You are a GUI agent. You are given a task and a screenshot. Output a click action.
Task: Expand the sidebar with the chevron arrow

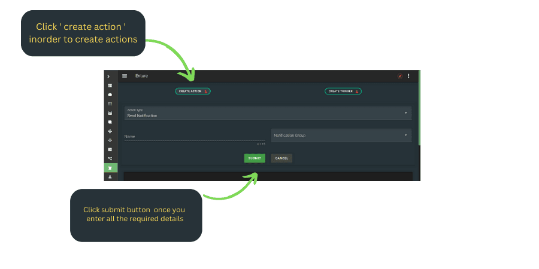click(108, 77)
